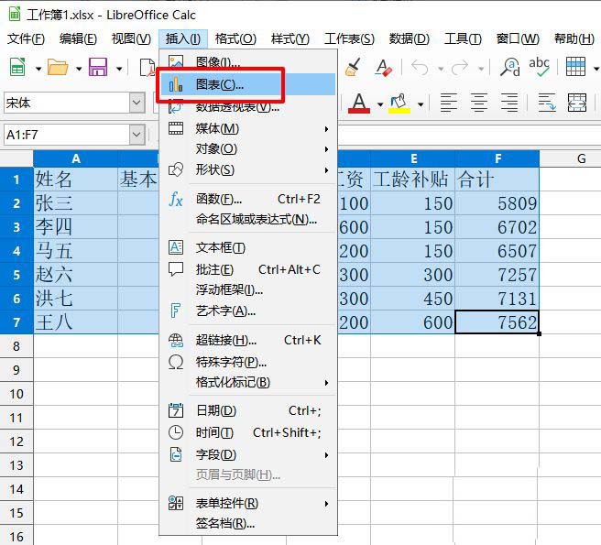Image resolution: width=601 pixels, height=545 pixels.
Task: Click the New spreadsheet icon
Action: (x=17, y=68)
